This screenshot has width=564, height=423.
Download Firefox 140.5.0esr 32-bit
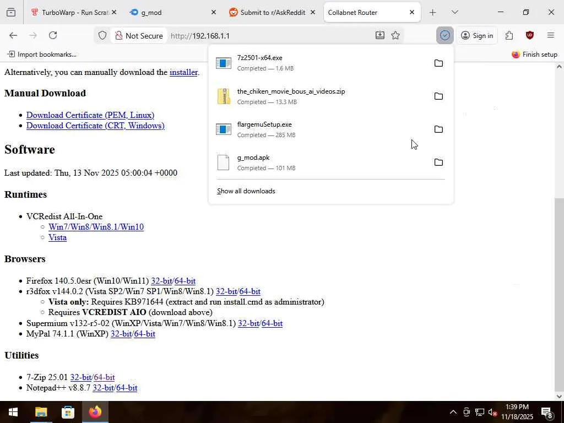[x=161, y=281]
